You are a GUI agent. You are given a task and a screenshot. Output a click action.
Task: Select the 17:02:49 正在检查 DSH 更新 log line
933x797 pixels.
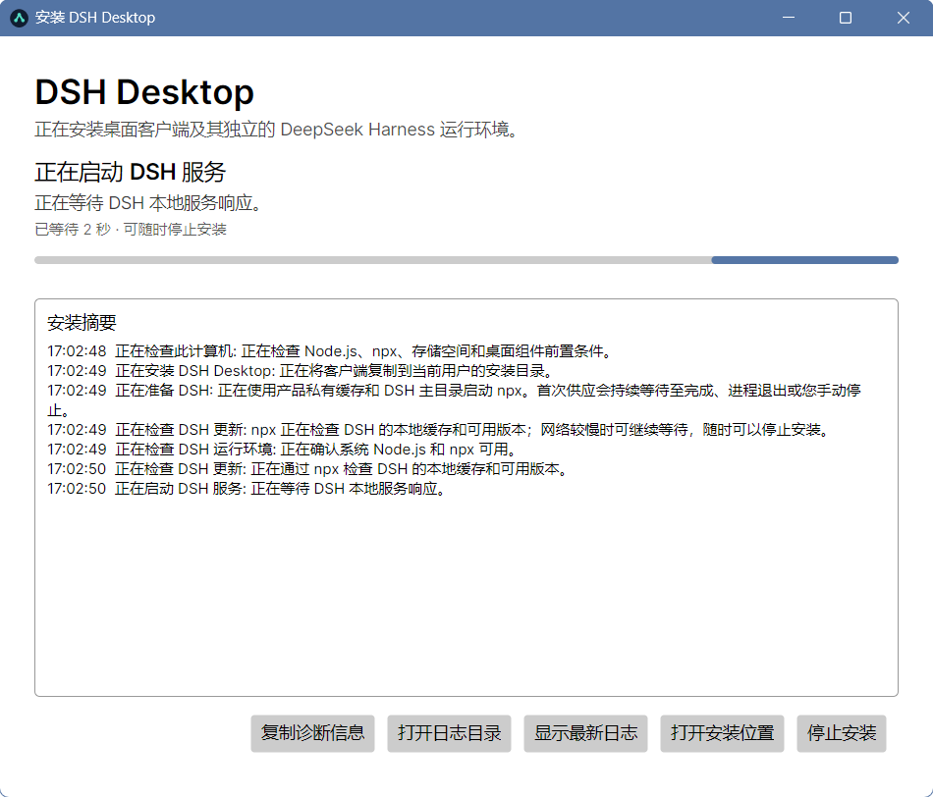[440, 430]
